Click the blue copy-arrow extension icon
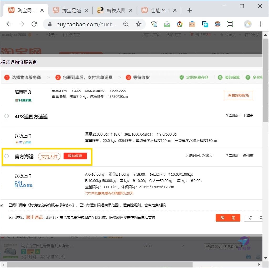The image size is (269, 268). [x=205, y=24]
